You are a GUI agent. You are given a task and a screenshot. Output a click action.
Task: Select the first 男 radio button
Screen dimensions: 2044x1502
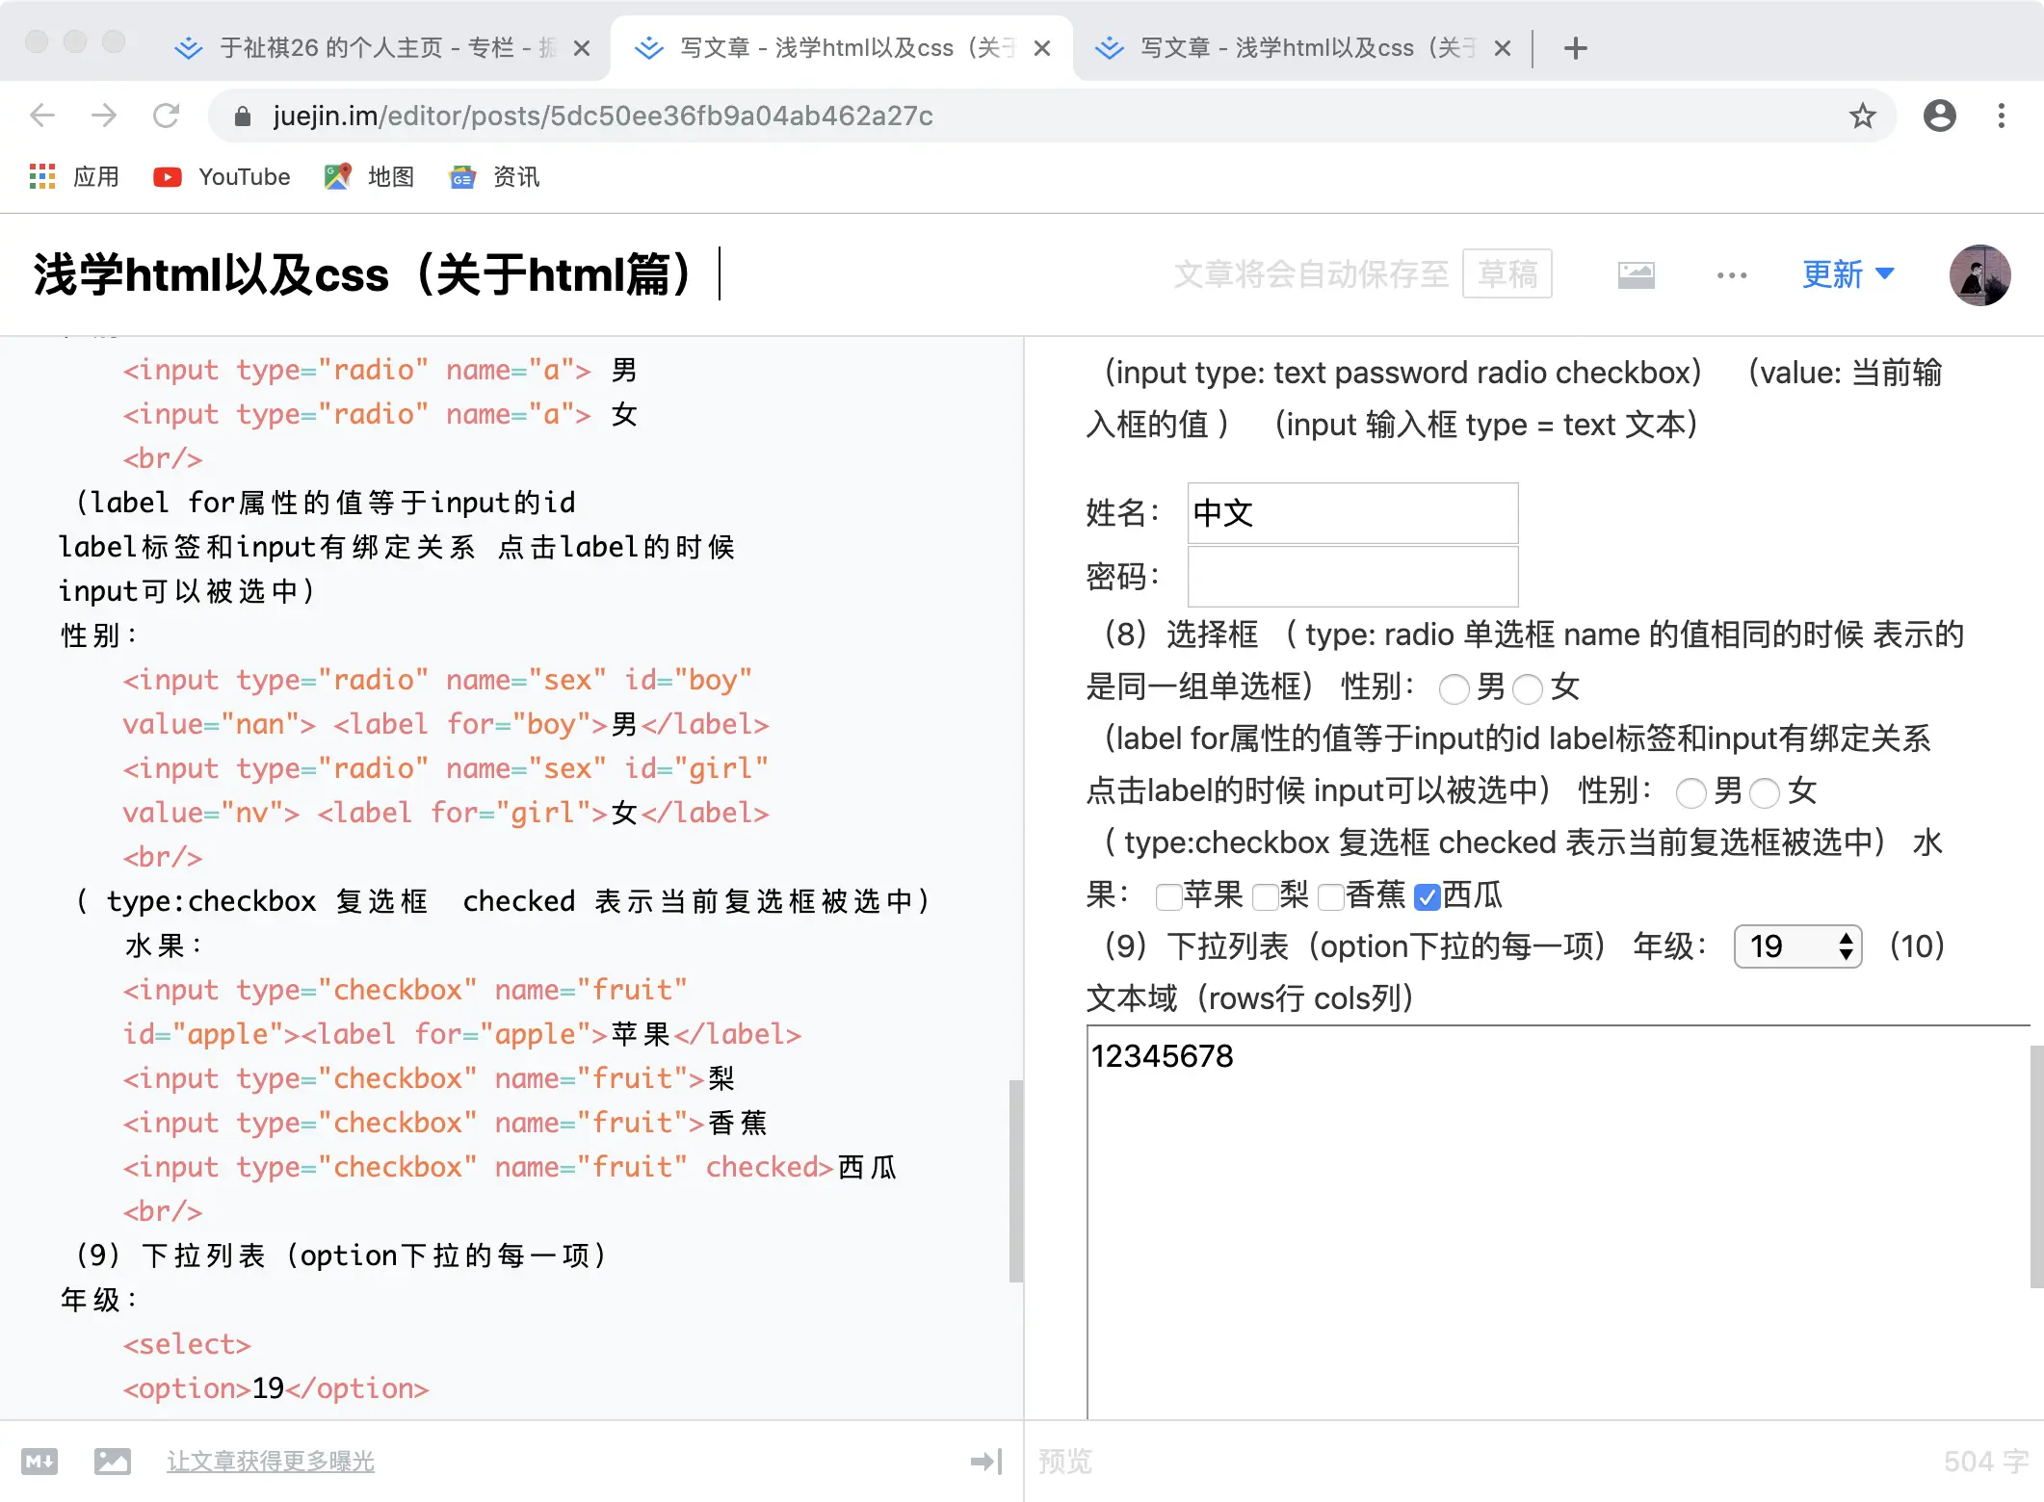click(x=1454, y=688)
